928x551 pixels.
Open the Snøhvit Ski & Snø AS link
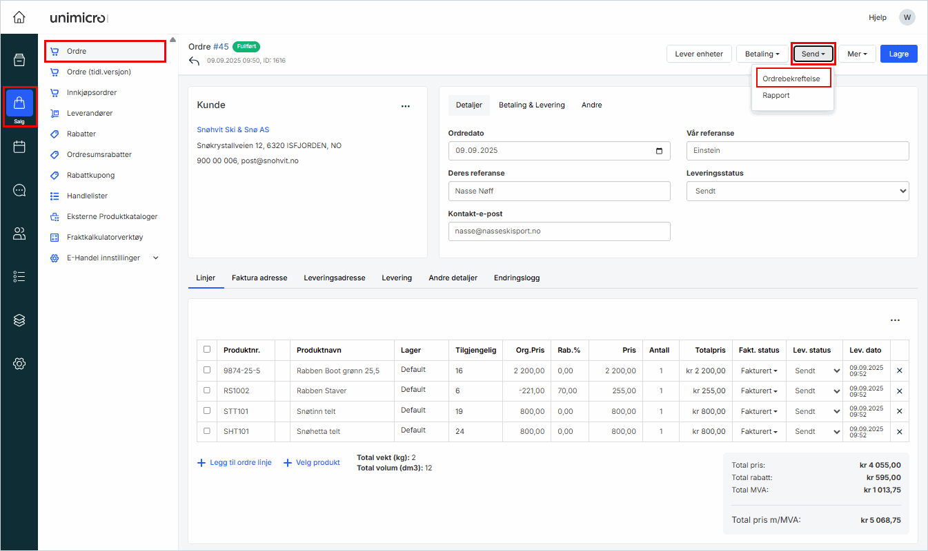(x=233, y=129)
